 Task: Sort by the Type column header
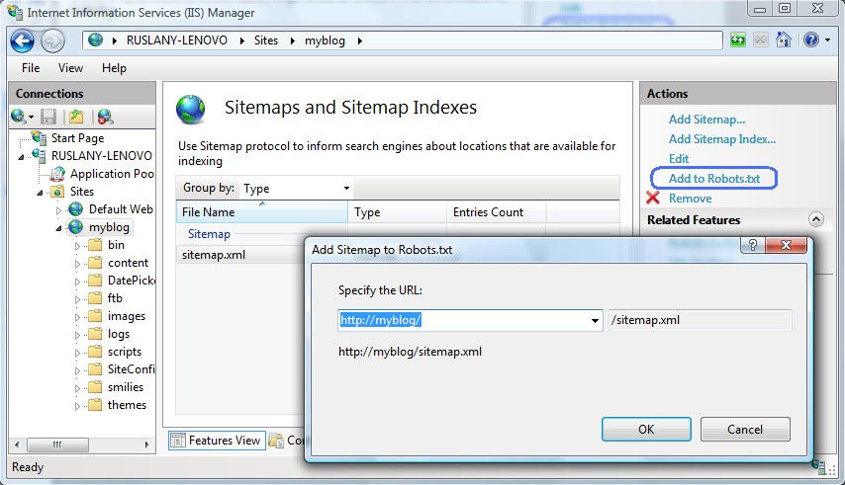click(x=398, y=212)
